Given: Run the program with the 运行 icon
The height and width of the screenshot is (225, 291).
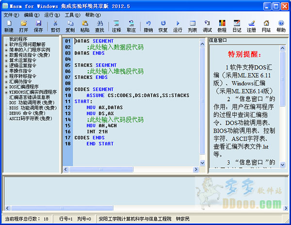Looking at the screenshot, I should 178,26.
